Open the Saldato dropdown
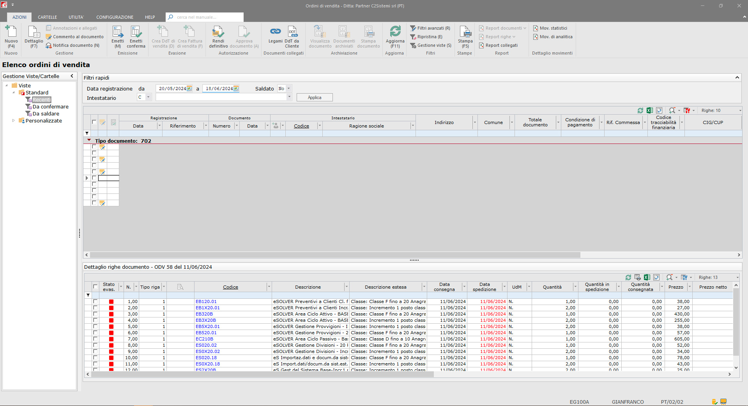 pos(288,89)
